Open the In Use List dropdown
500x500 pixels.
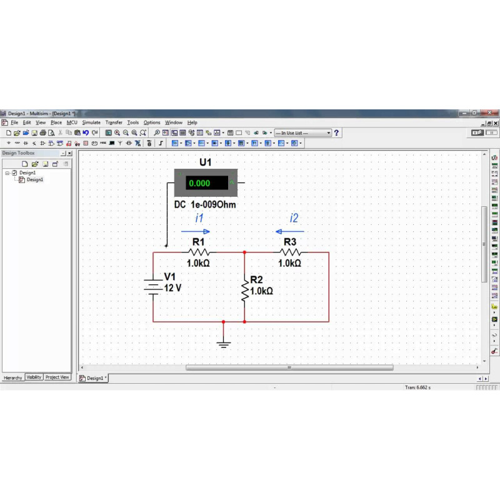tap(303, 133)
